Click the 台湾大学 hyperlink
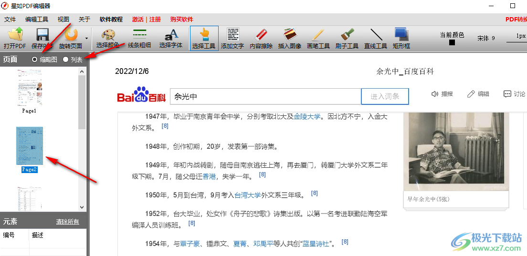This screenshot has height=256, width=527. pos(248,195)
